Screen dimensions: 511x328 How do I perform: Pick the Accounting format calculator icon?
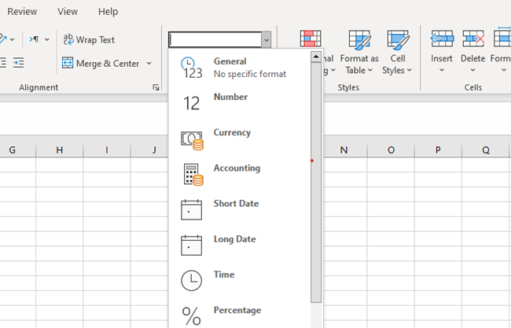click(192, 174)
